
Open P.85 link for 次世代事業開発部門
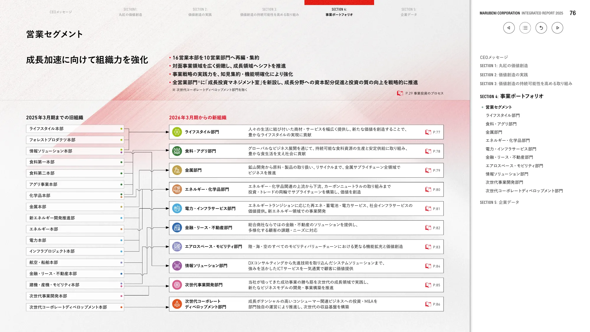(436, 285)
